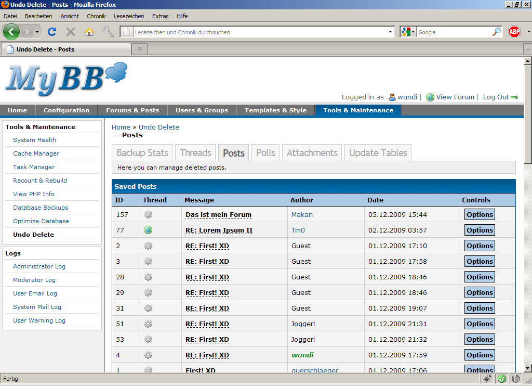This screenshot has width=532, height=386.
Task: Open a new tab with the tab button
Action: [x=139, y=49]
